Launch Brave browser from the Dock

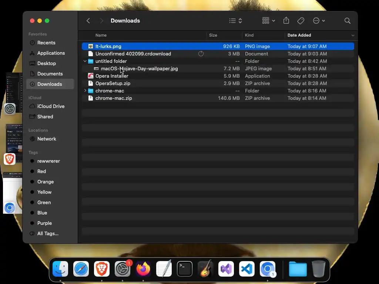tap(102, 269)
